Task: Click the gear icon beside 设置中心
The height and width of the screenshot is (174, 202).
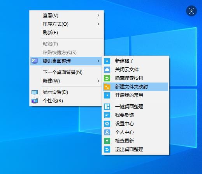Action: (x=107, y=124)
